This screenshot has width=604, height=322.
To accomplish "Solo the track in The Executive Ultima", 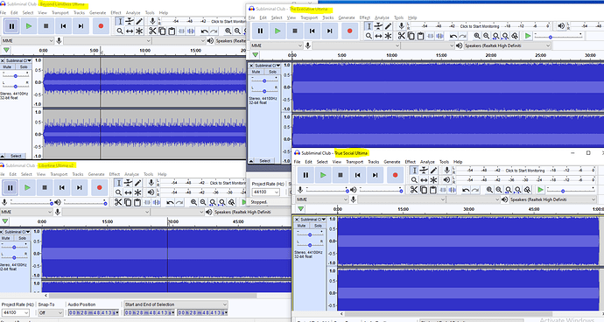I will pyautogui.click(x=273, y=72).
